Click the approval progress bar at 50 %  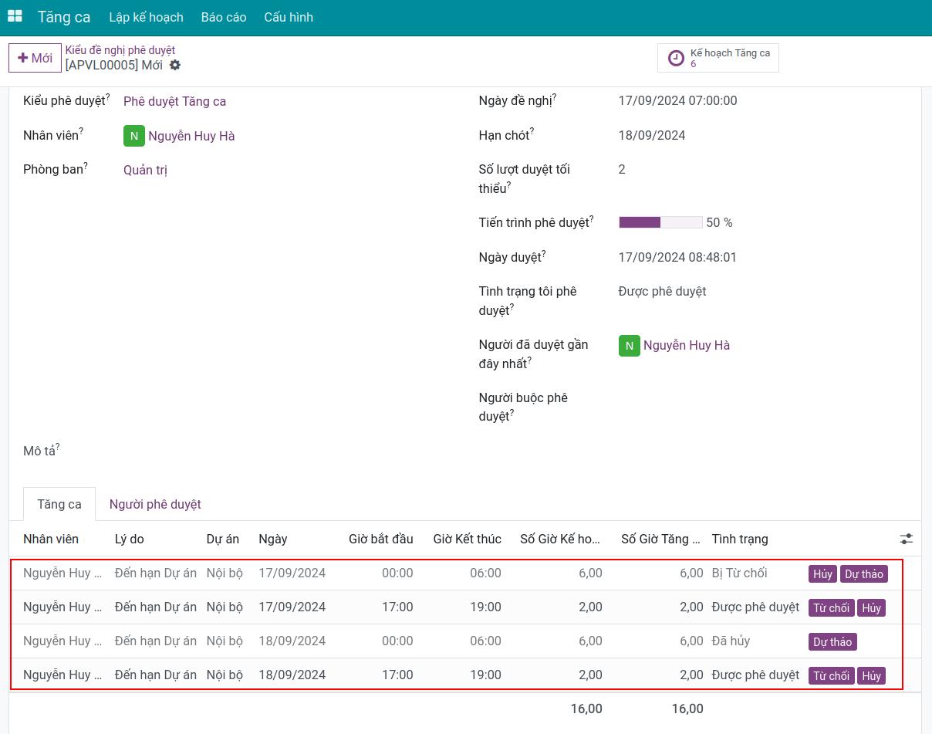pos(660,222)
